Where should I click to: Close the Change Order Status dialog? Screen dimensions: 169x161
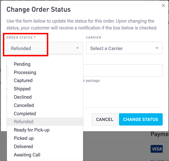tap(163, 5)
